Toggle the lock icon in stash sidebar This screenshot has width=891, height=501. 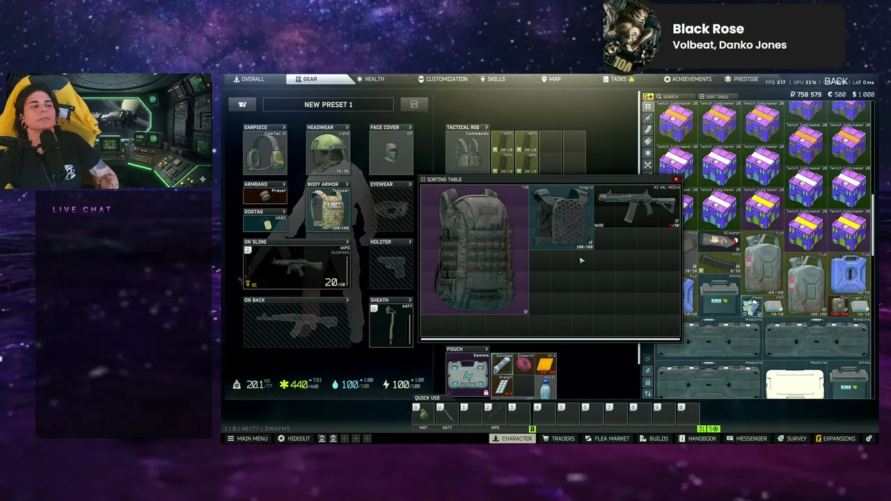(x=648, y=383)
